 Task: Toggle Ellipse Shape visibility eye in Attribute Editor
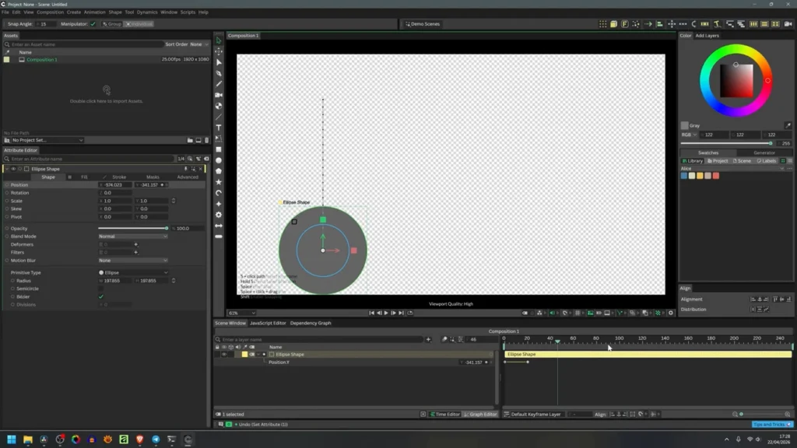[14, 169]
